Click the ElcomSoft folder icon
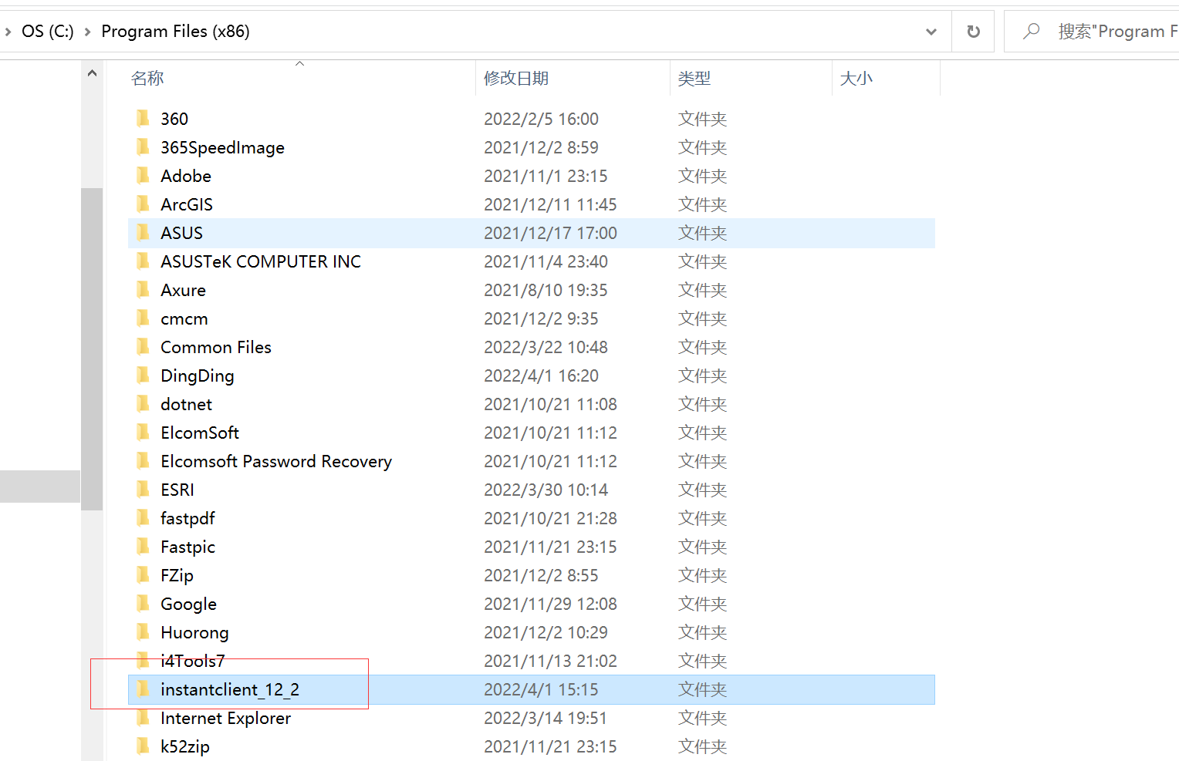This screenshot has width=1179, height=761. coord(144,432)
